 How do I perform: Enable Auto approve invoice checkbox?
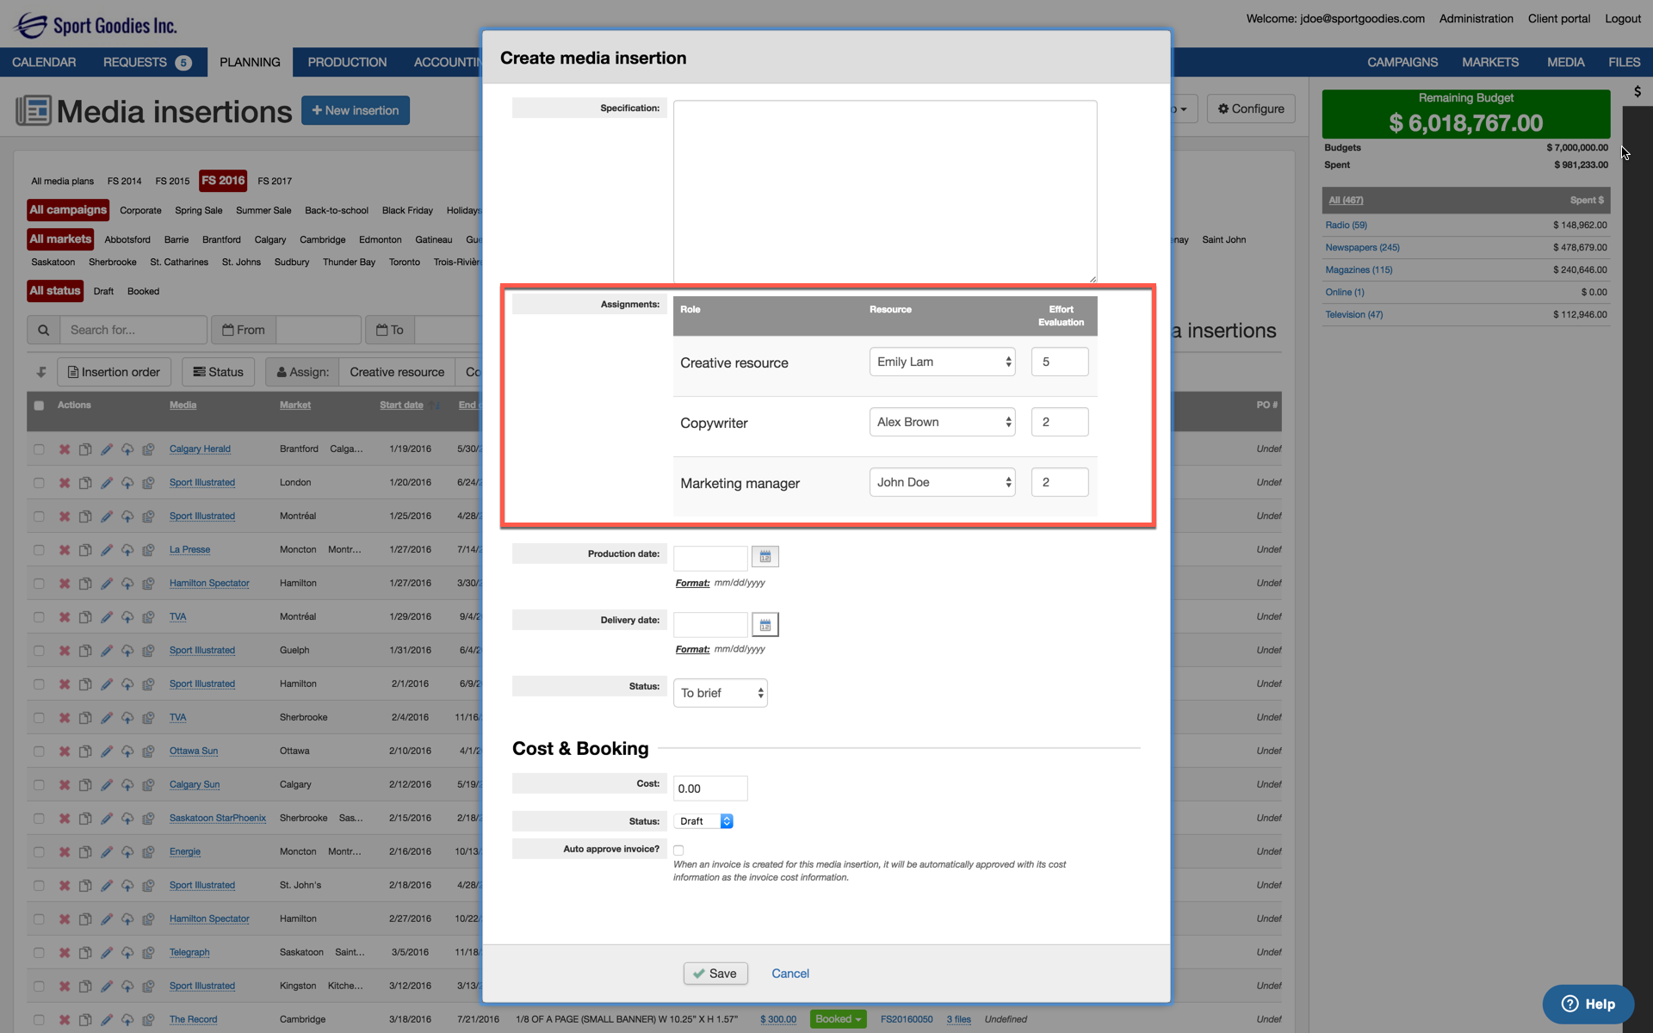(x=678, y=851)
